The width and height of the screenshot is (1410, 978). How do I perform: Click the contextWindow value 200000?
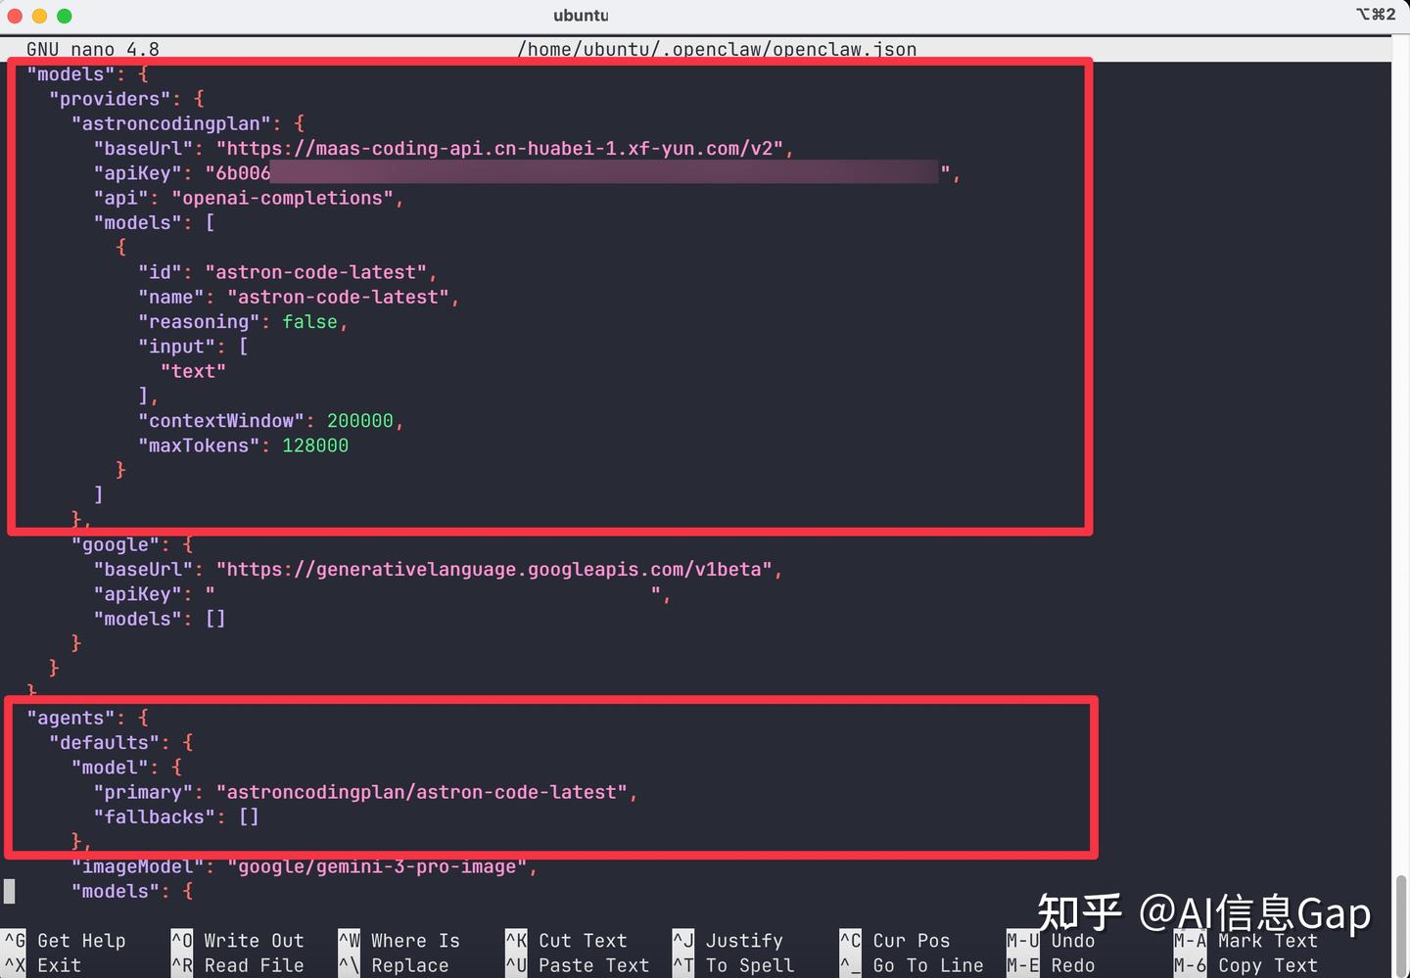coord(360,421)
